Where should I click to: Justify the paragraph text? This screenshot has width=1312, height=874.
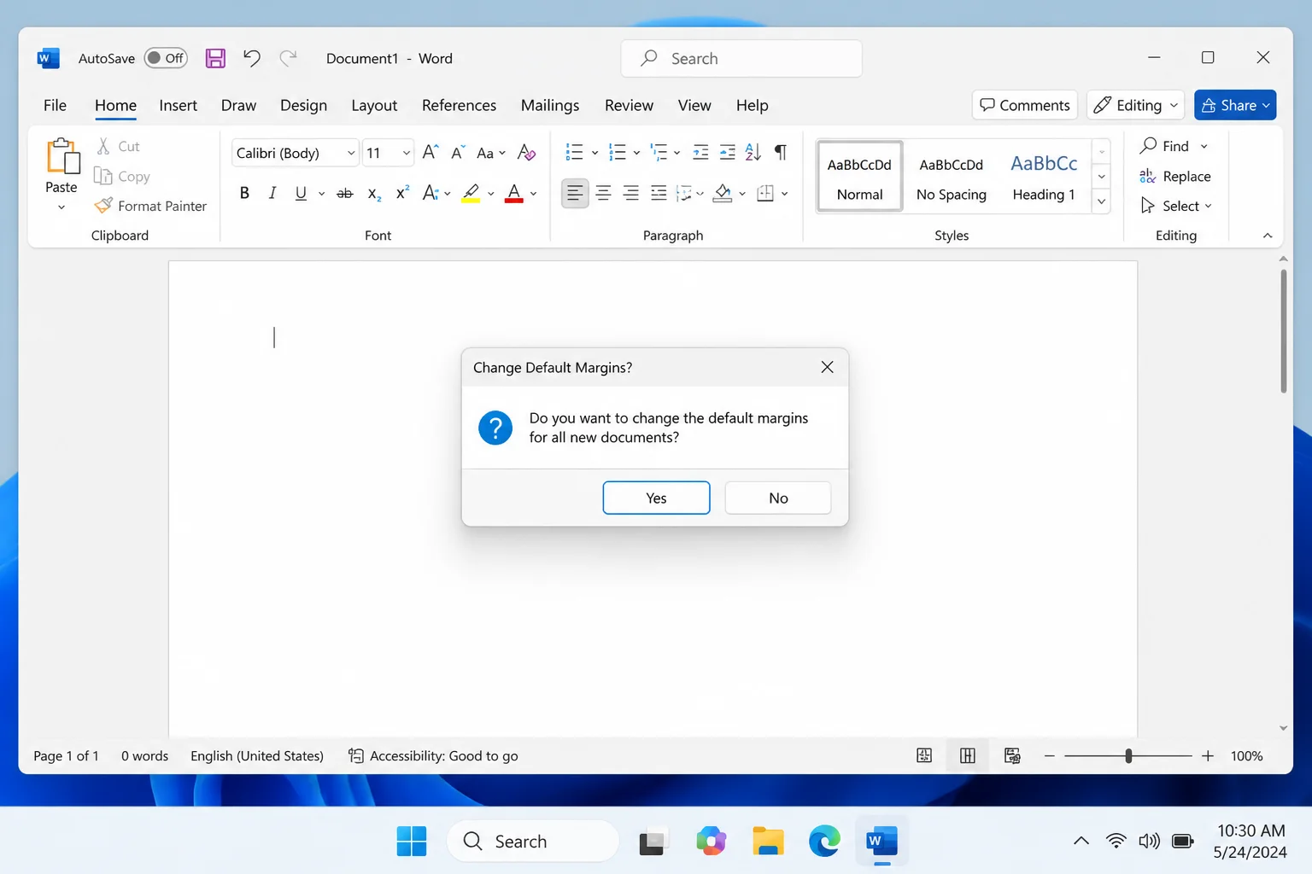[659, 193]
